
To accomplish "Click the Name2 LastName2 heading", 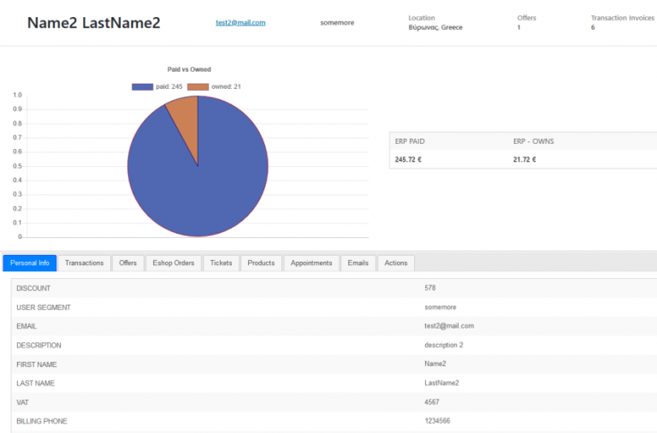I will point(93,23).
